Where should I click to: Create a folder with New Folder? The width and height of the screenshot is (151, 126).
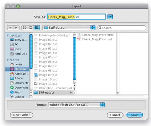pyautogui.click(x=21, y=115)
